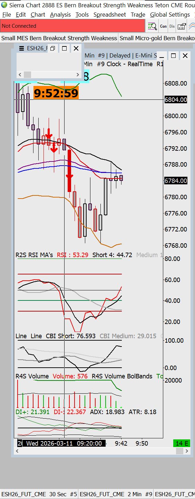Click the 6784.00 last price label
Screen dimensions: 195x499
click(x=176, y=181)
